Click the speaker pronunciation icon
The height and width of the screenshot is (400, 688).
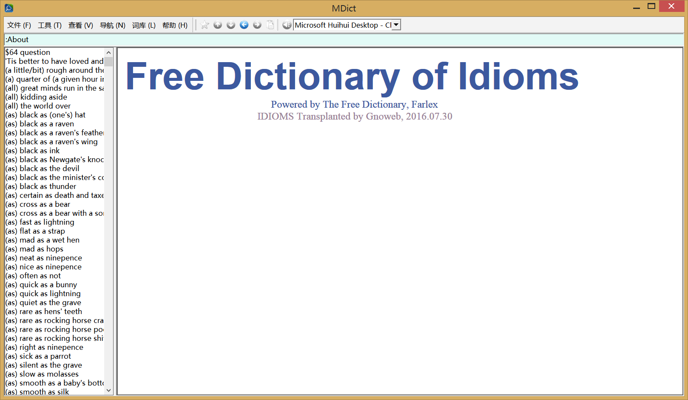coord(287,25)
